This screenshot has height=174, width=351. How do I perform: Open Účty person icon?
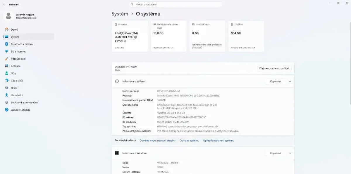point(6,73)
